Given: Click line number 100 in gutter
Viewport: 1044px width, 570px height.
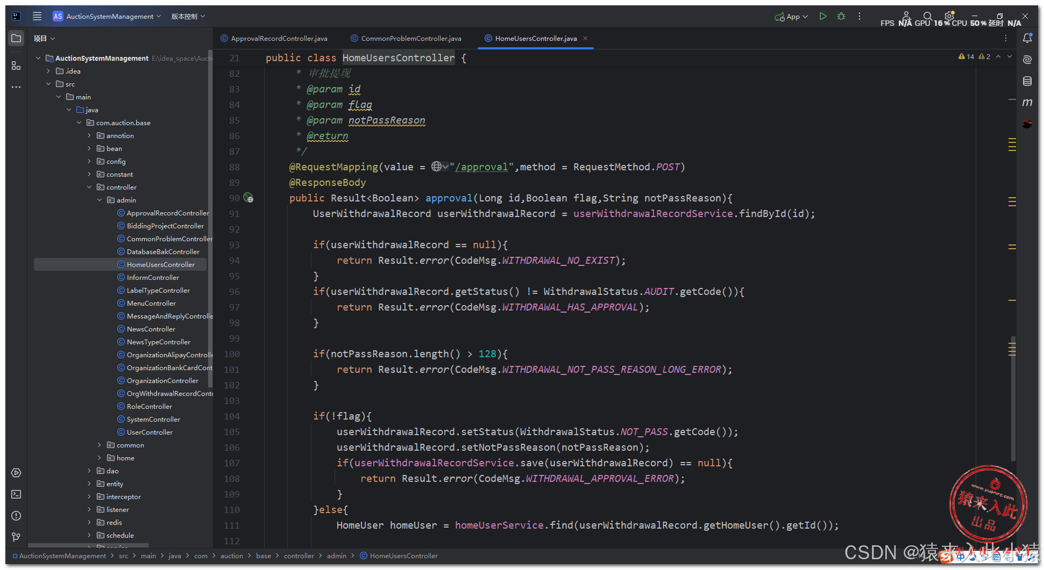Looking at the screenshot, I should [232, 354].
